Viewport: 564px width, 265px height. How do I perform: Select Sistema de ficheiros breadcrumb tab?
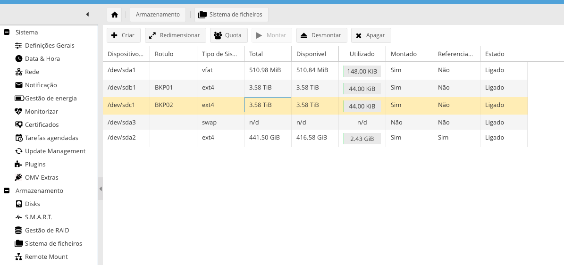(x=231, y=15)
